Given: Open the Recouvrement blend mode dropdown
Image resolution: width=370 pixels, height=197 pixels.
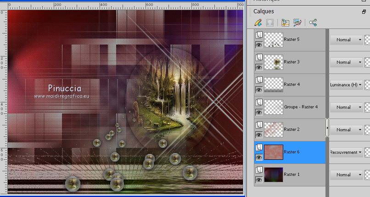Looking at the screenshot, I should pos(346,152).
